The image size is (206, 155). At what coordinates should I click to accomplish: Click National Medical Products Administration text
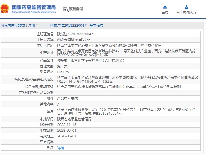pos(34,12)
